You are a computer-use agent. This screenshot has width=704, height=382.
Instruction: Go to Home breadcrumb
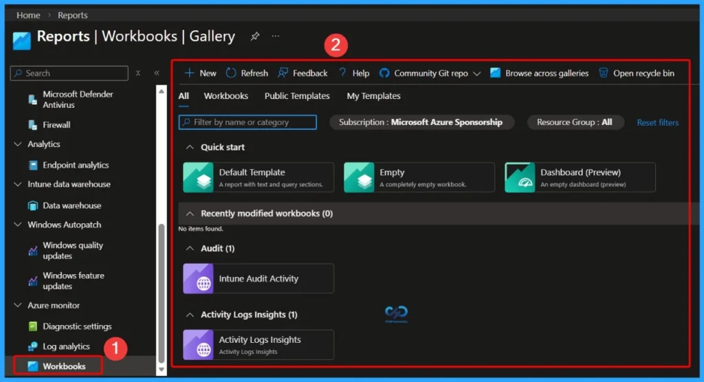point(28,15)
